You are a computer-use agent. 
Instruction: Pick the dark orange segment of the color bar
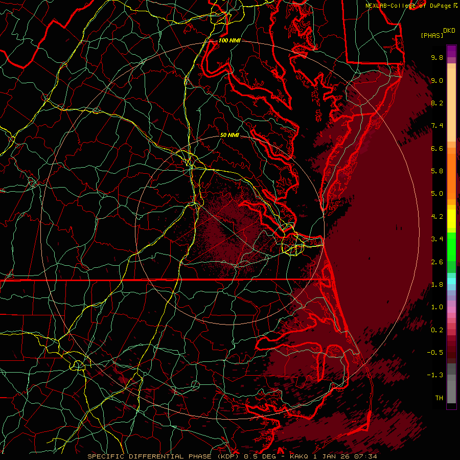(451, 176)
